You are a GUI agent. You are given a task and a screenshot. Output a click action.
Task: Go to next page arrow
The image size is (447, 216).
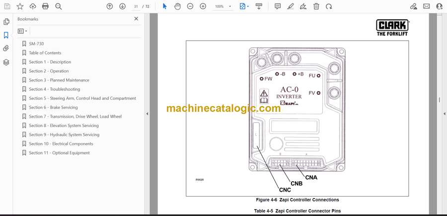122,6
